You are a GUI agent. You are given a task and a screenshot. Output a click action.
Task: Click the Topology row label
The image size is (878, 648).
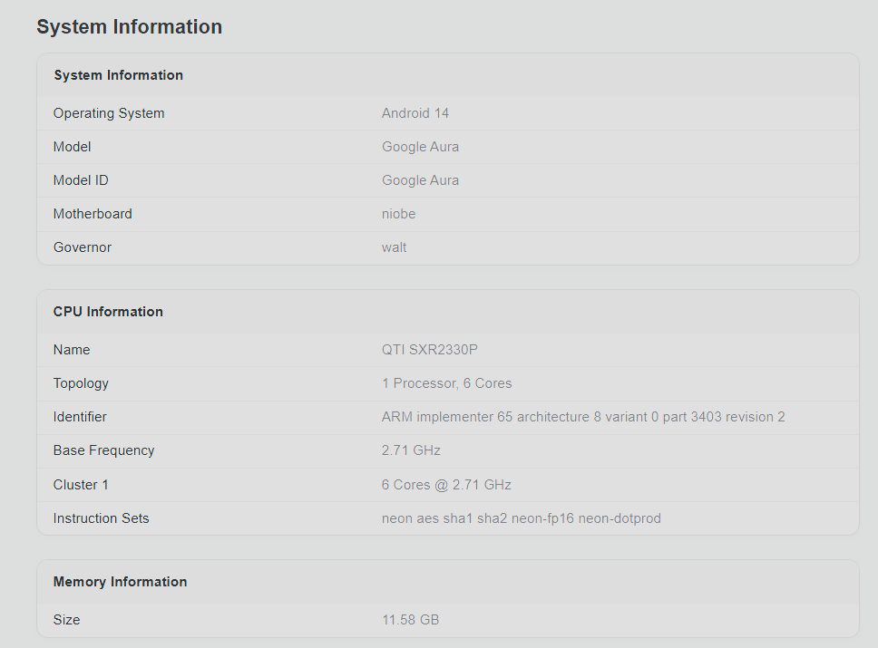(81, 383)
